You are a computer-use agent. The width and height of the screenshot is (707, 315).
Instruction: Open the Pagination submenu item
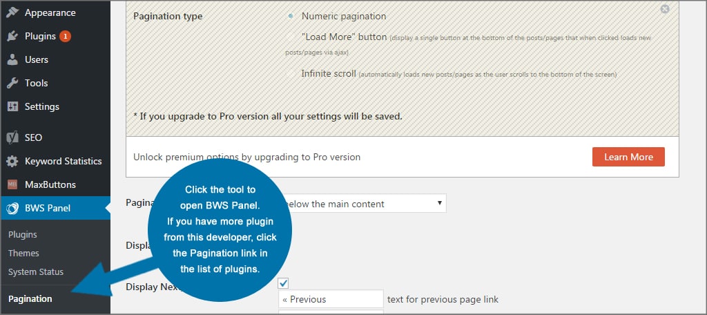tap(30, 298)
